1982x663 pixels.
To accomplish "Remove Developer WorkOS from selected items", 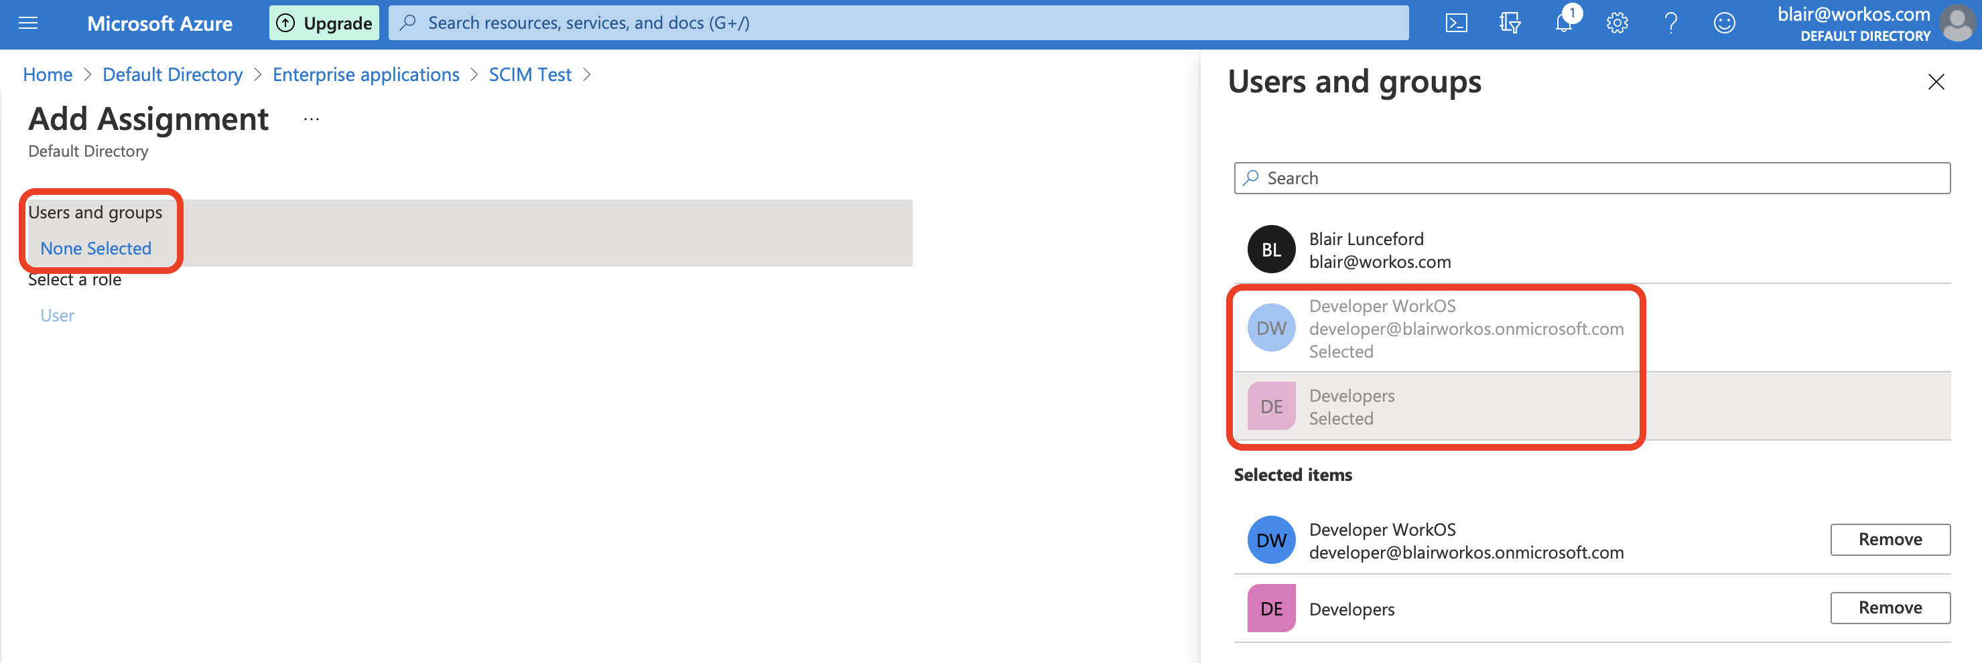I will click(1890, 539).
